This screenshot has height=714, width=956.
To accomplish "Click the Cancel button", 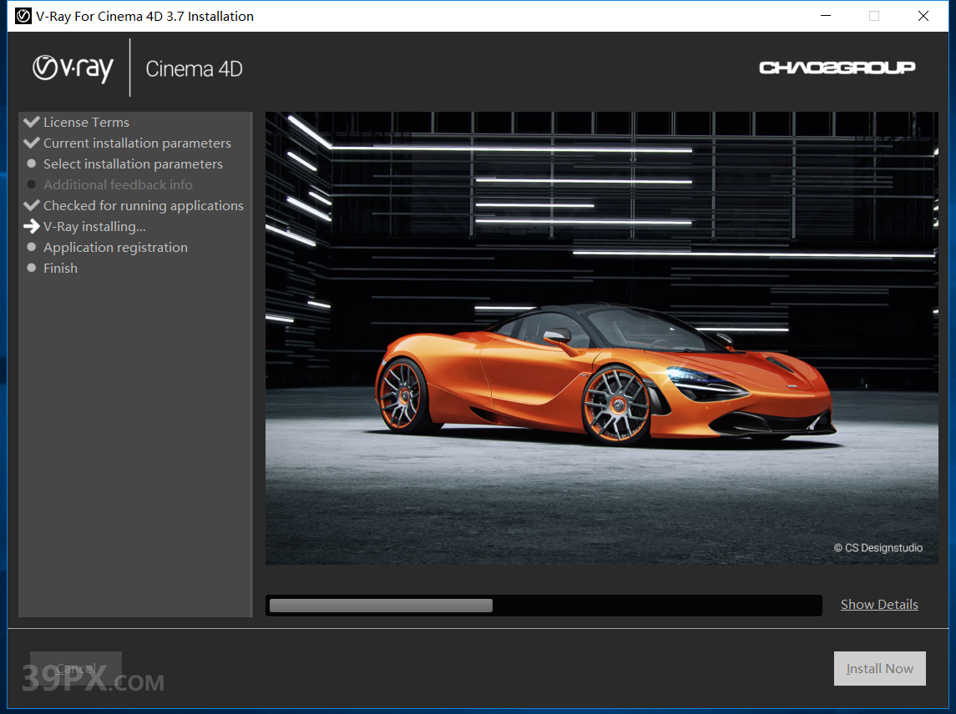I will [x=76, y=668].
